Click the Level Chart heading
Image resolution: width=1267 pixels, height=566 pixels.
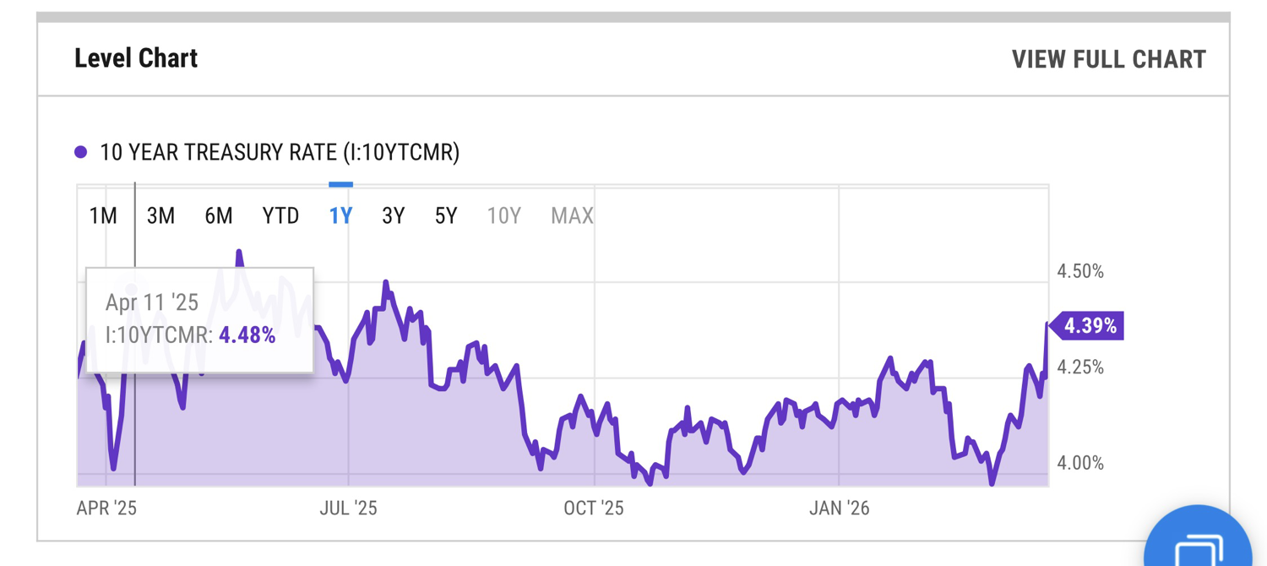[x=136, y=58]
